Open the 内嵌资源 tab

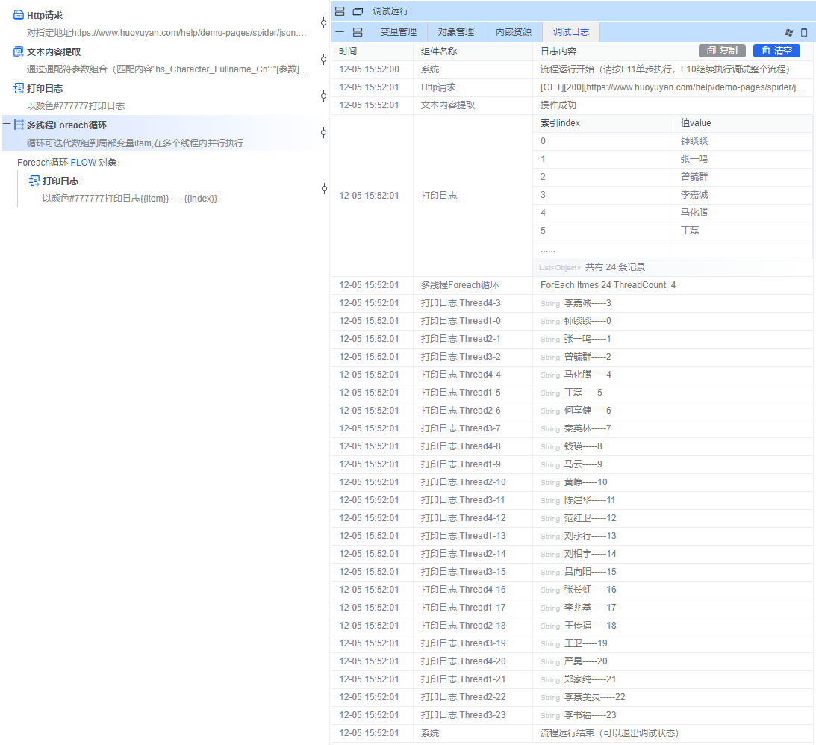(x=514, y=32)
